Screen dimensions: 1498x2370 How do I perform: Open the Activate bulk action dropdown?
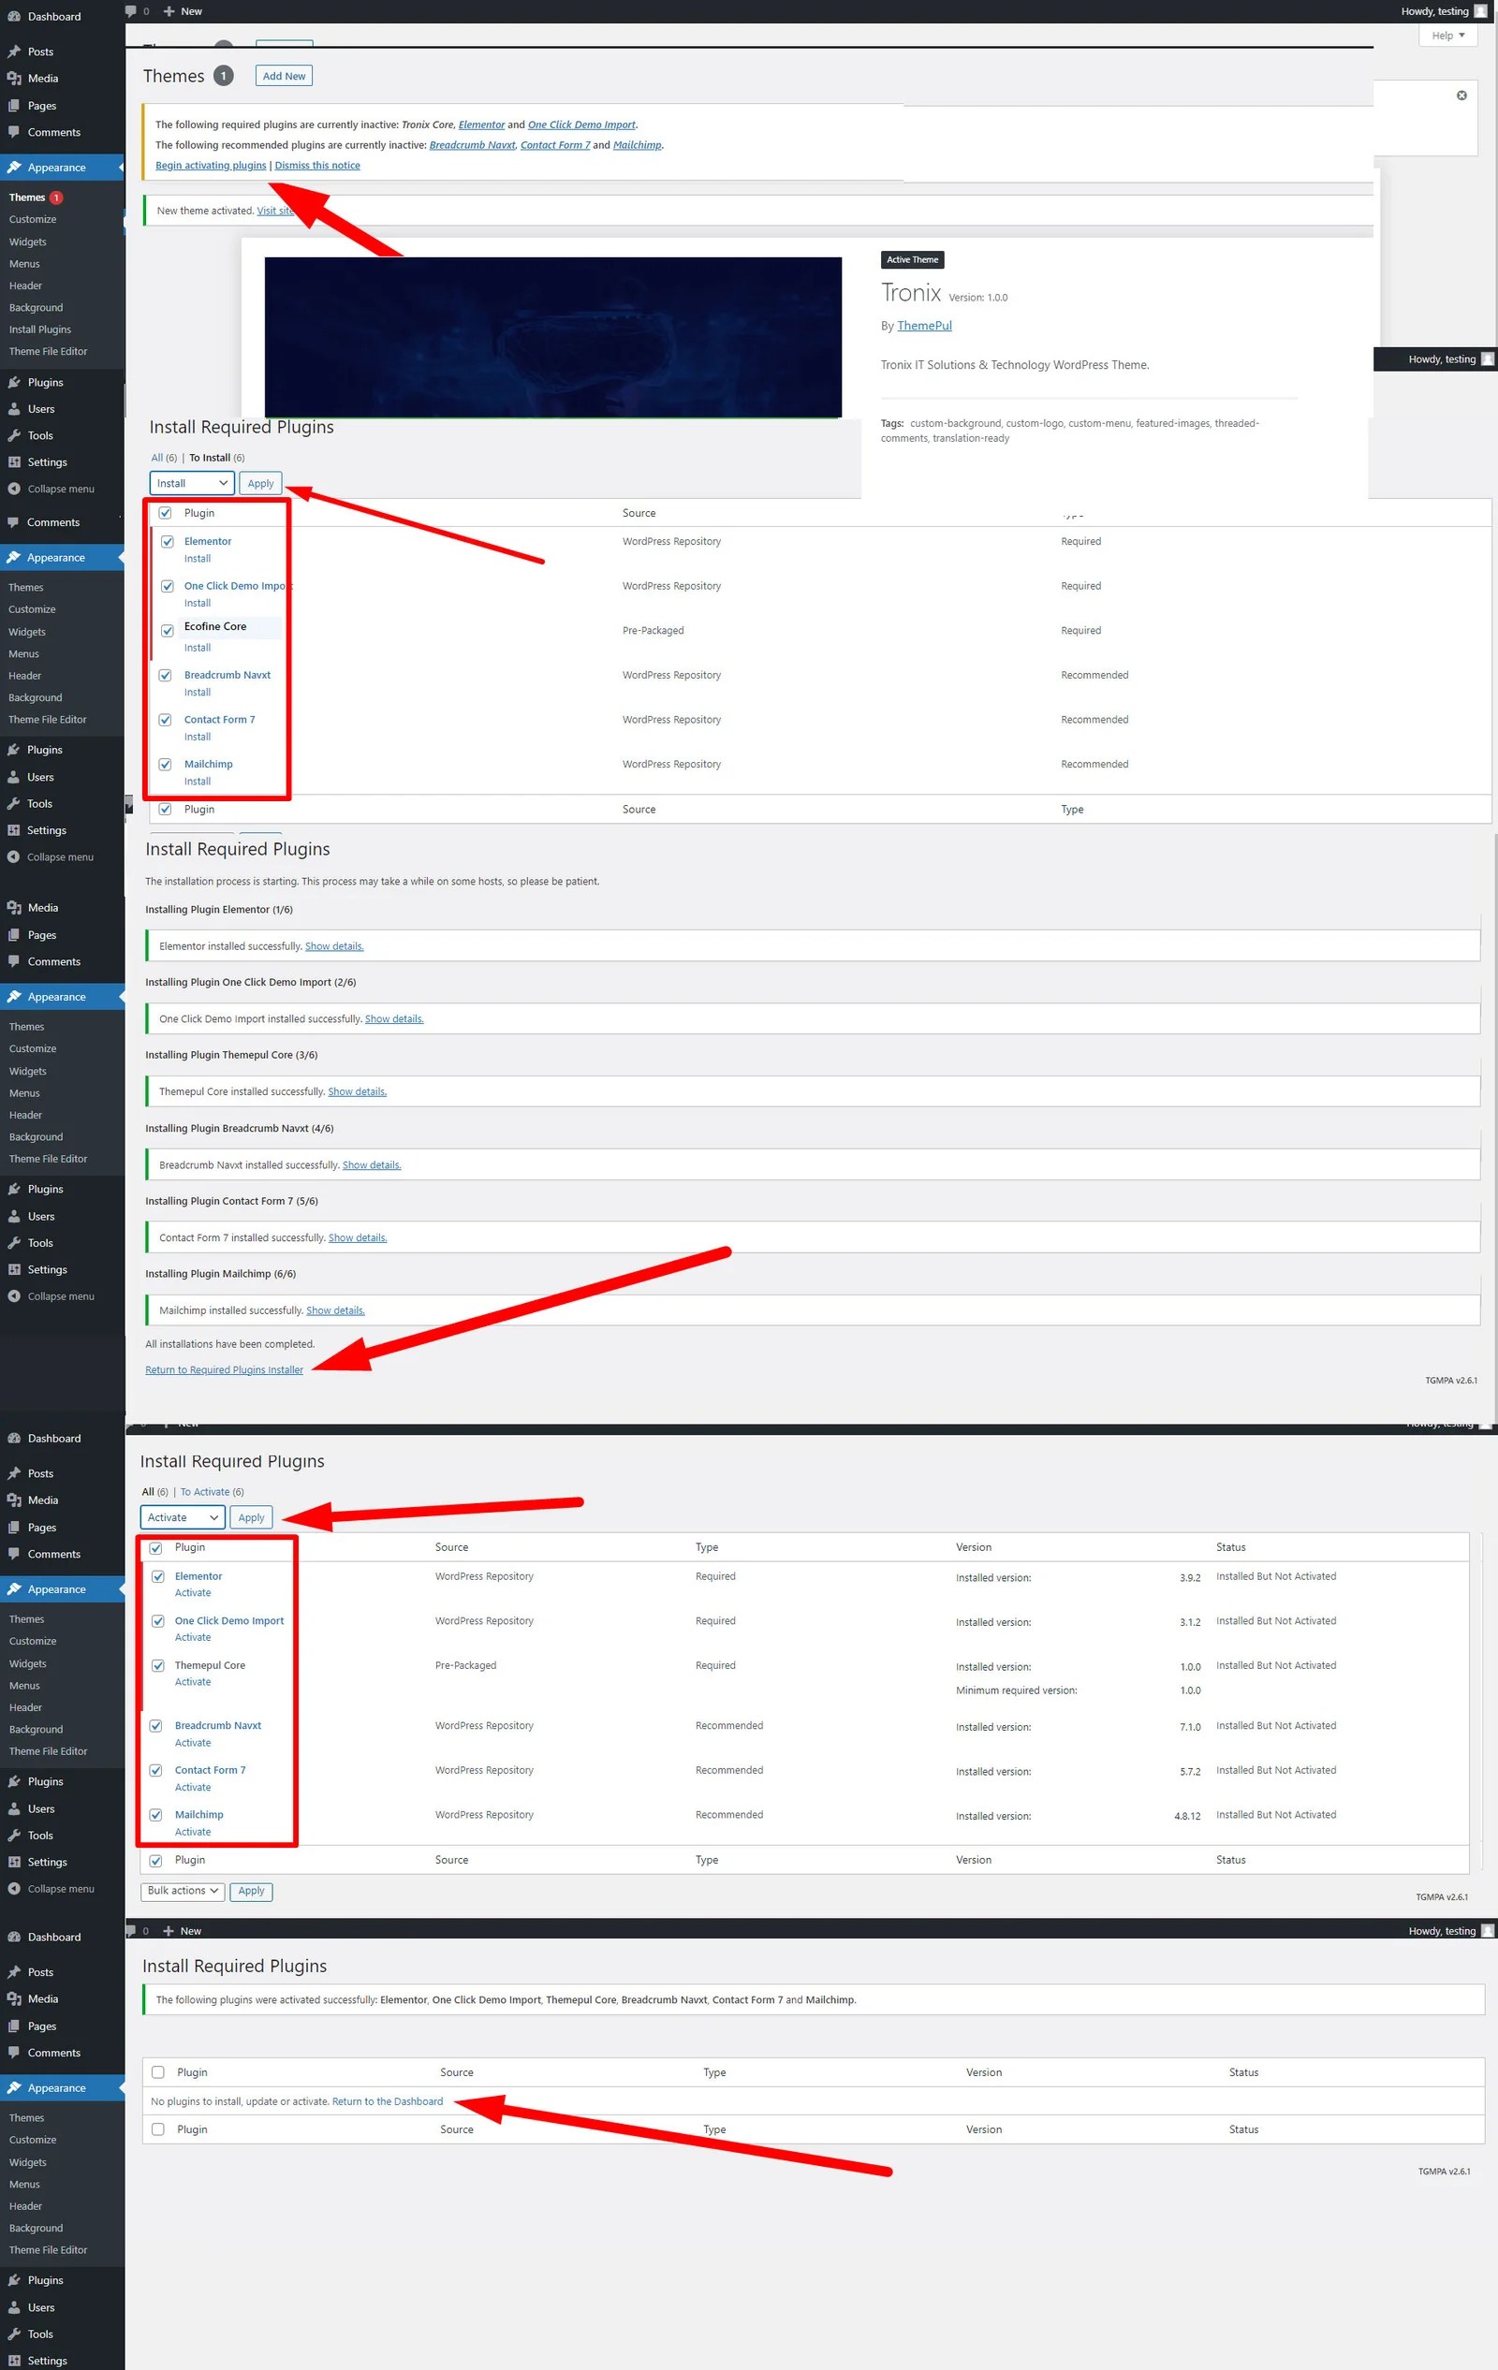(x=184, y=1517)
